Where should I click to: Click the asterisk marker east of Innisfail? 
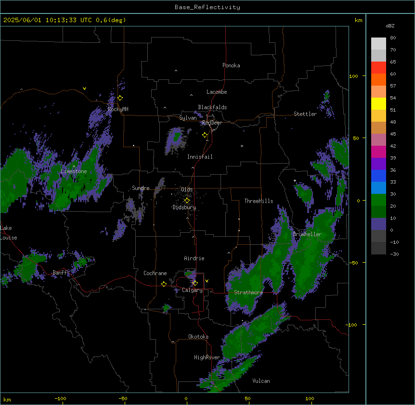click(242, 146)
